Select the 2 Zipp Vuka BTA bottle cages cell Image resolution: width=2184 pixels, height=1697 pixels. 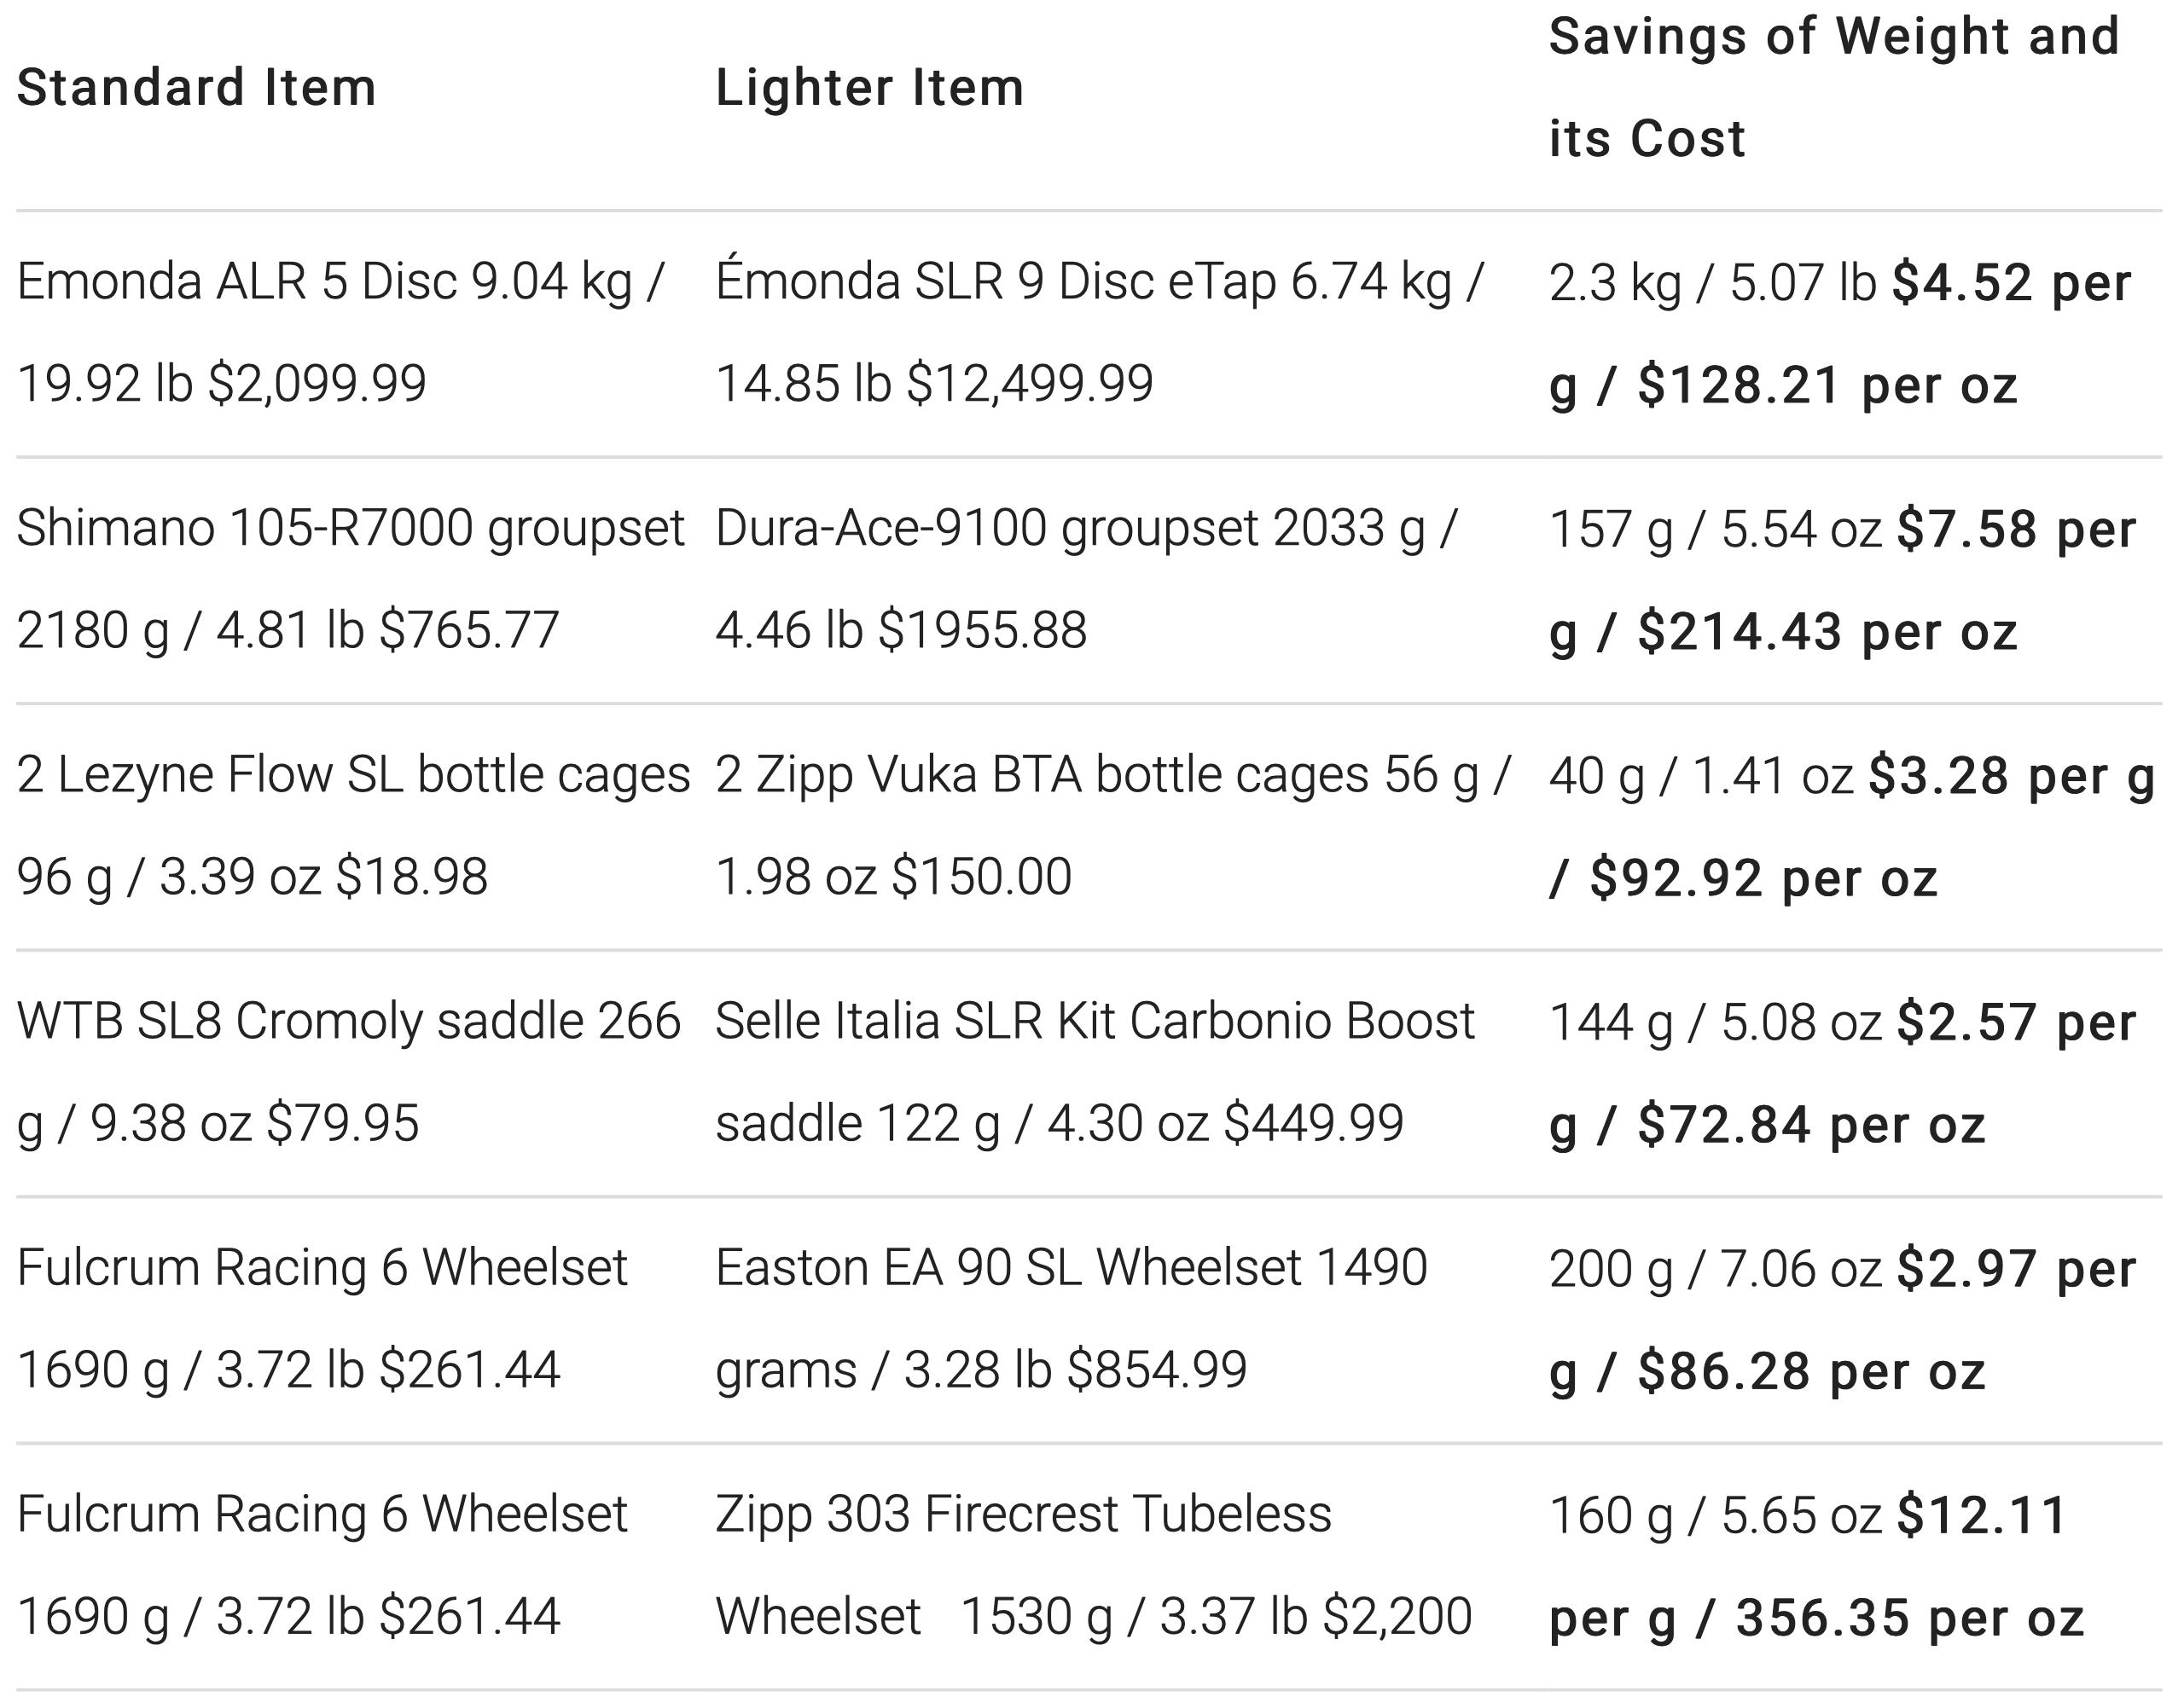click(1113, 825)
